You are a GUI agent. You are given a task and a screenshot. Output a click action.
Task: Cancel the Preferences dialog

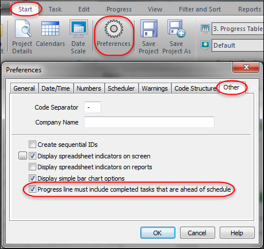197,233
